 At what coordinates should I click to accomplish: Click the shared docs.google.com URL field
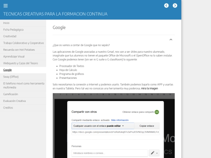[x=115, y=132]
